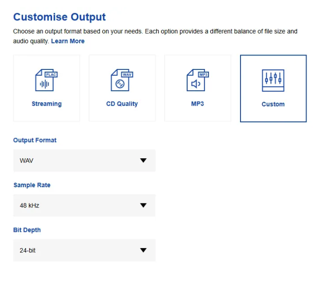Image resolution: width=335 pixels, height=291 pixels.
Task: Open the Learn More link
Action: tap(68, 41)
